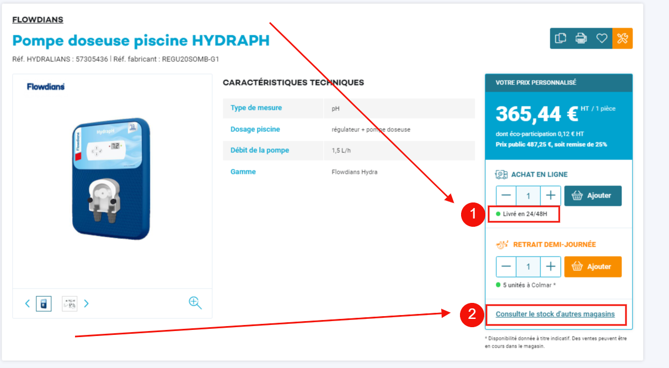Click the blue Ajouter button

593,195
